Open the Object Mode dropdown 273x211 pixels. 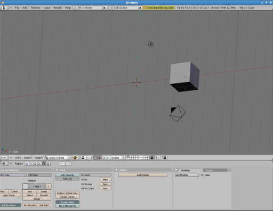[x=58, y=158]
